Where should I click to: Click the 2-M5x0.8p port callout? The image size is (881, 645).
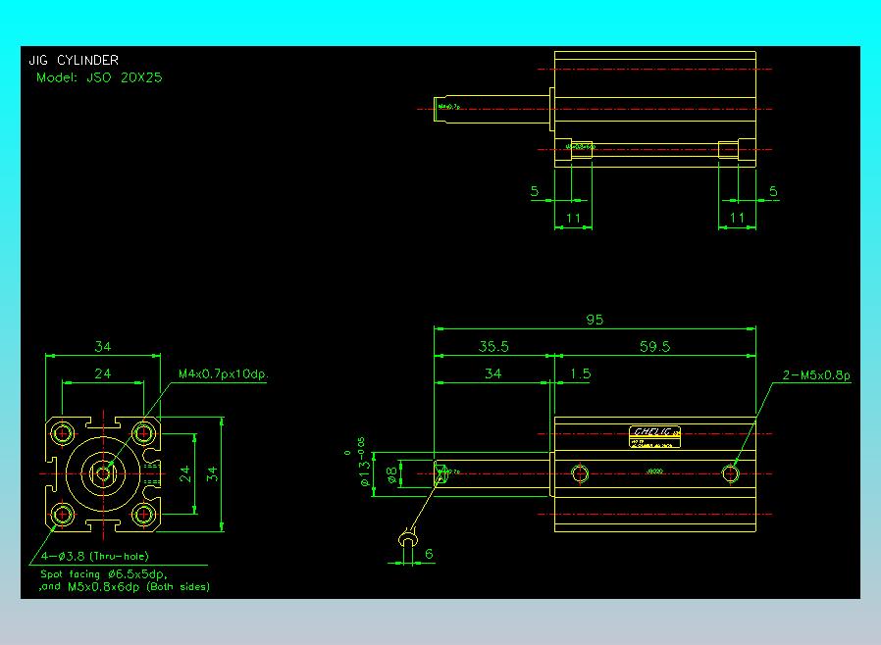[x=816, y=375]
